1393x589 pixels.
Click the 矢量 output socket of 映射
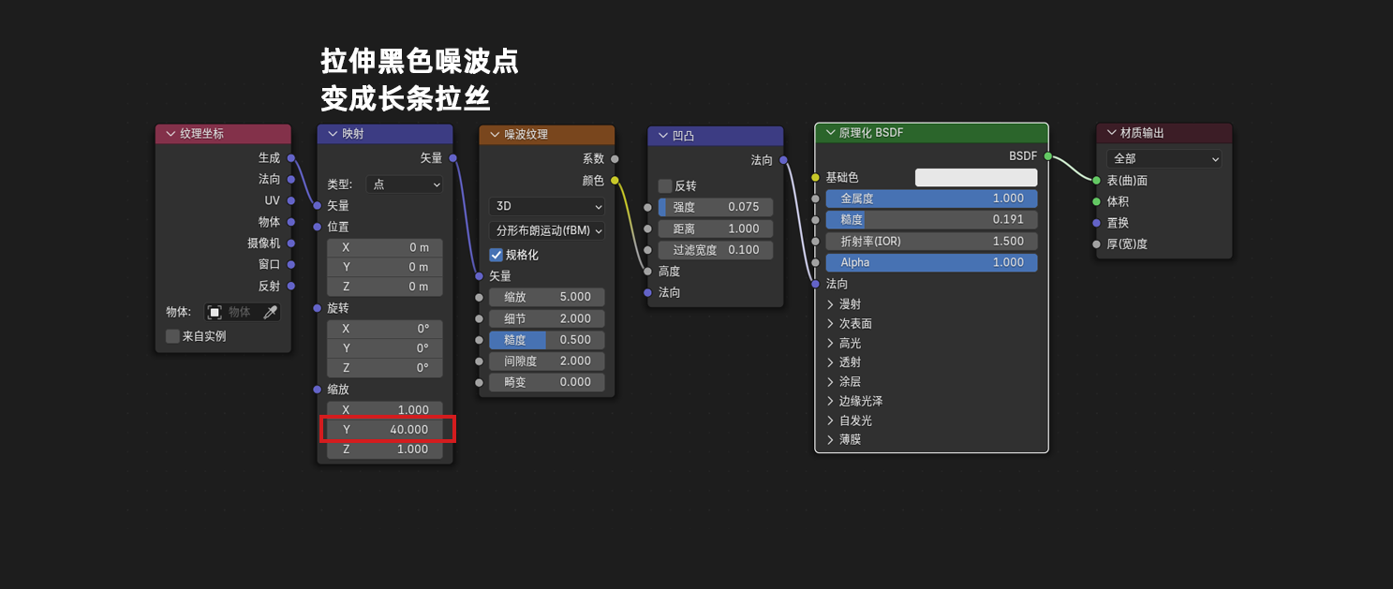(x=453, y=158)
